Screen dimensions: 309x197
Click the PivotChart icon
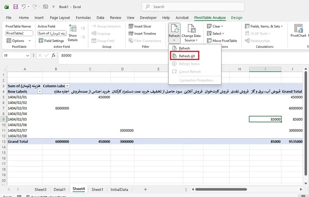[298, 28]
